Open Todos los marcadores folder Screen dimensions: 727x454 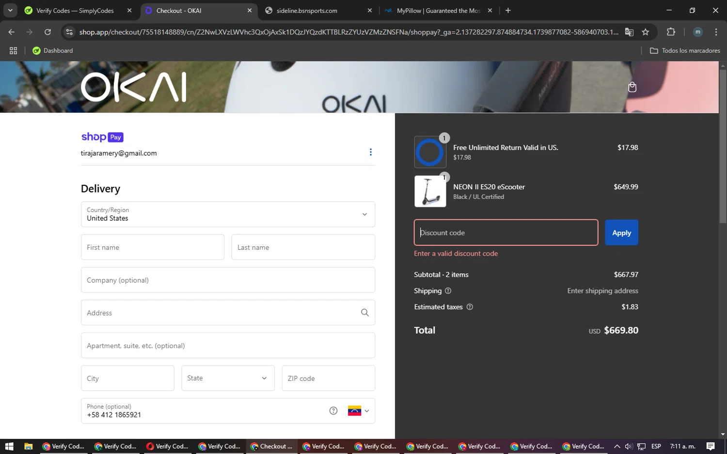tap(685, 50)
